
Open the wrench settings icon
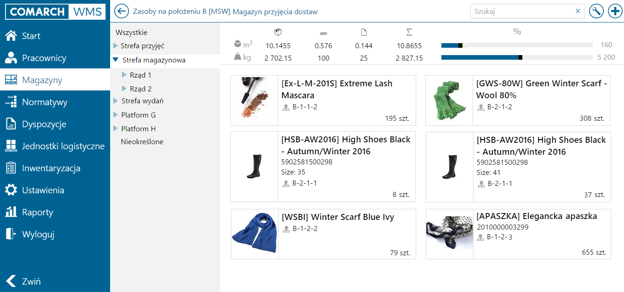(x=596, y=11)
